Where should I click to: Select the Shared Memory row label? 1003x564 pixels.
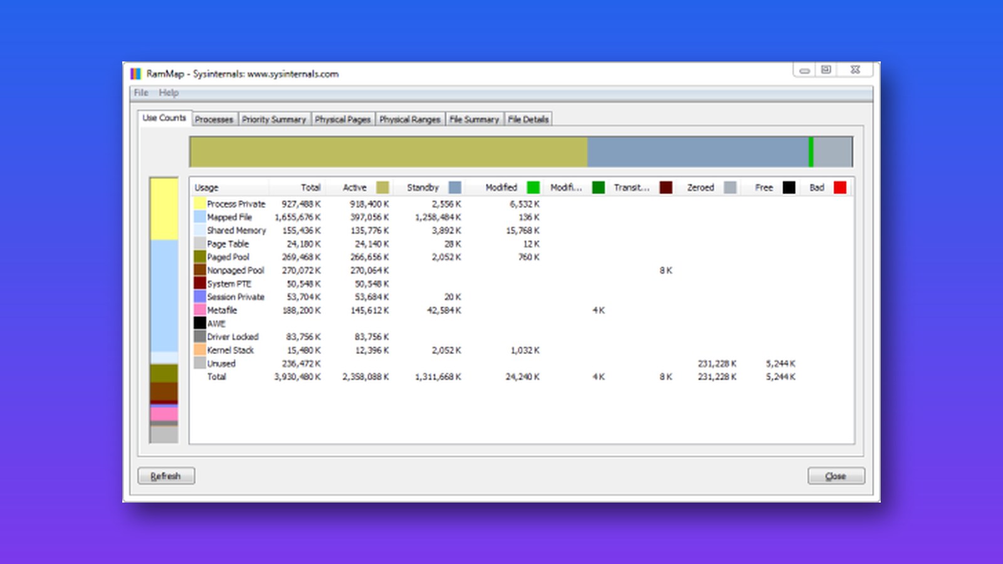(x=237, y=231)
